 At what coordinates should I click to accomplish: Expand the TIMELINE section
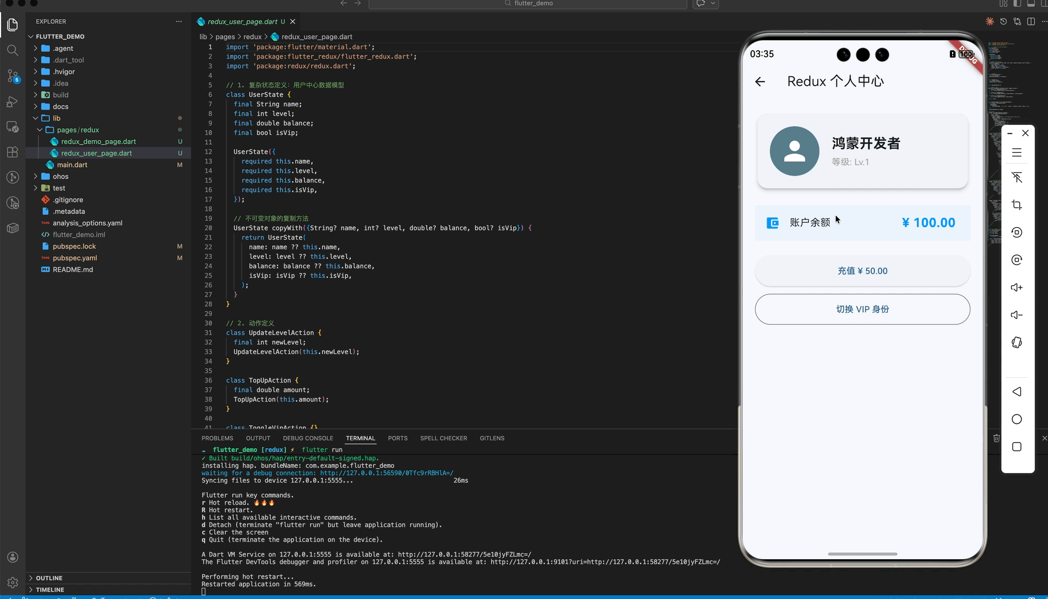50,589
